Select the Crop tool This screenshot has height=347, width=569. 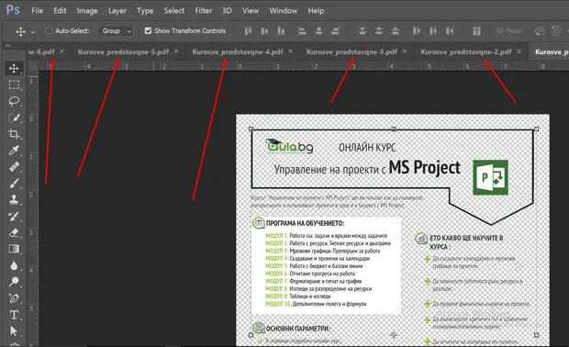click(14, 134)
